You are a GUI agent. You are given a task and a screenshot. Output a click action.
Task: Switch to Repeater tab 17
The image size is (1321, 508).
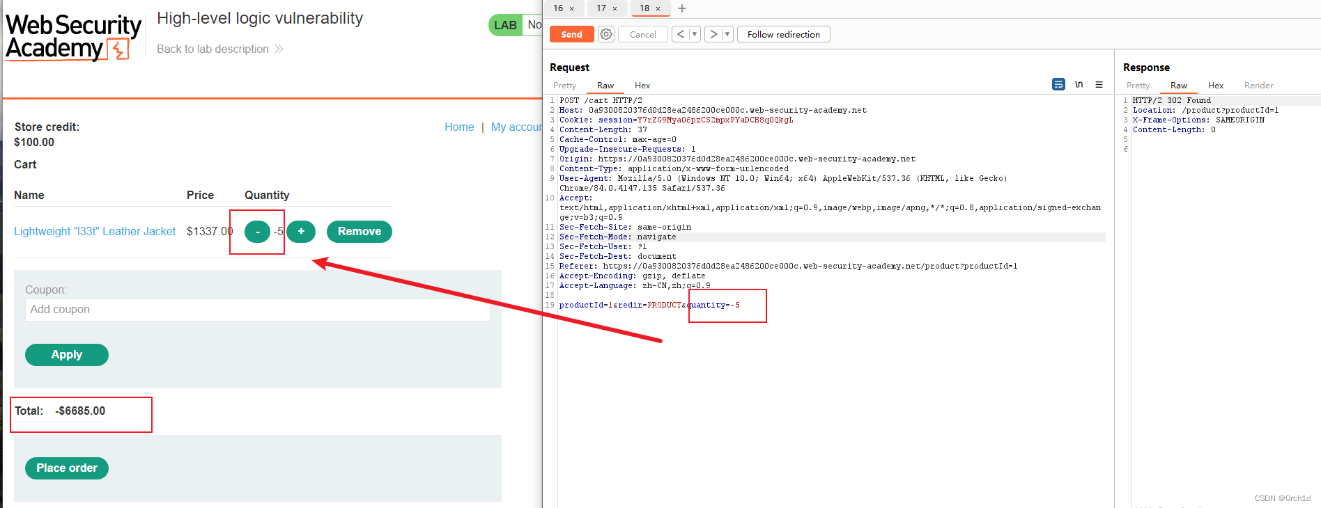click(601, 8)
